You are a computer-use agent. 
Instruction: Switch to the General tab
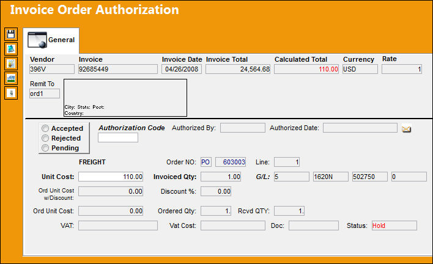tap(51, 40)
